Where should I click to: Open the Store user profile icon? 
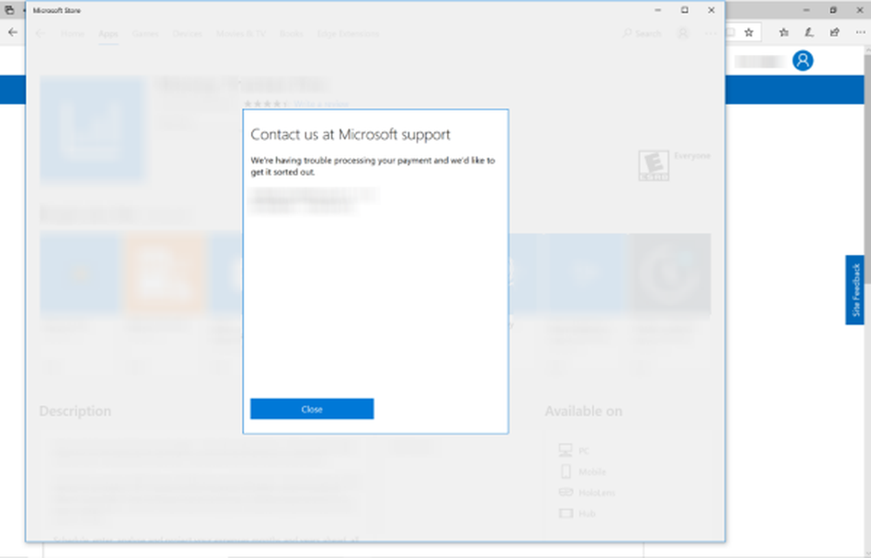coord(683,34)
